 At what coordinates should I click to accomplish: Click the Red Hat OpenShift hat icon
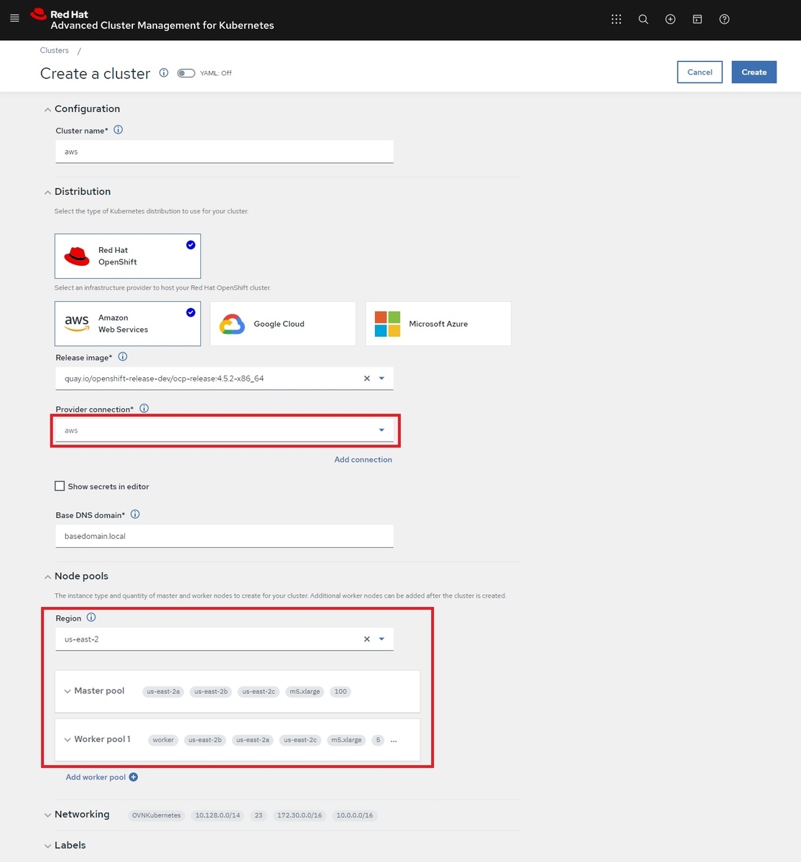(x=77, y=256)
